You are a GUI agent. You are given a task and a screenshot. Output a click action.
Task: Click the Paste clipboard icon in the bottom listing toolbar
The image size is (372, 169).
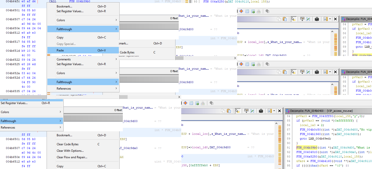click(229, 111)
